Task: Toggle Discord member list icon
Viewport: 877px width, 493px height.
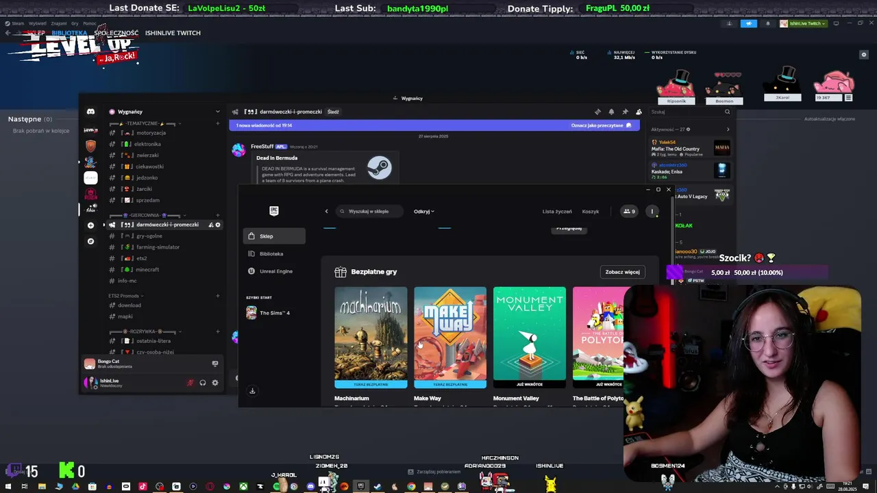Action: pos(639,112)
